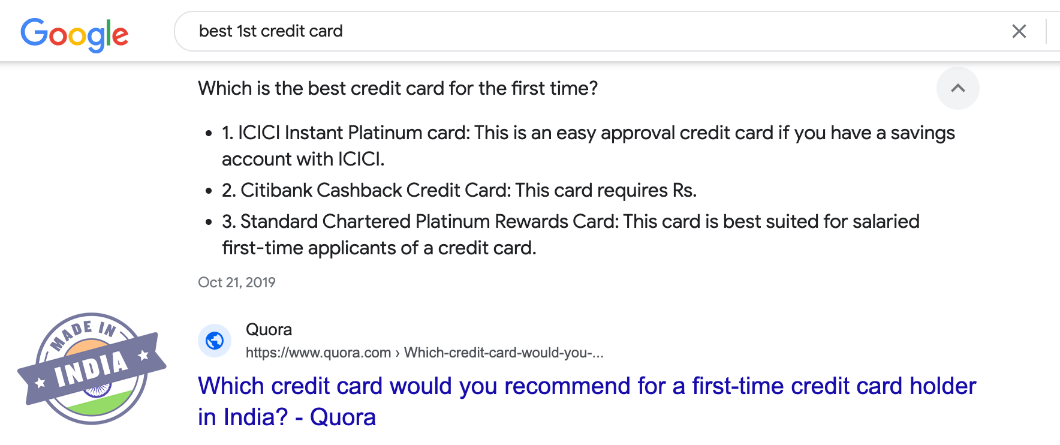Click the Quora site name above the result

click(269, 329)
